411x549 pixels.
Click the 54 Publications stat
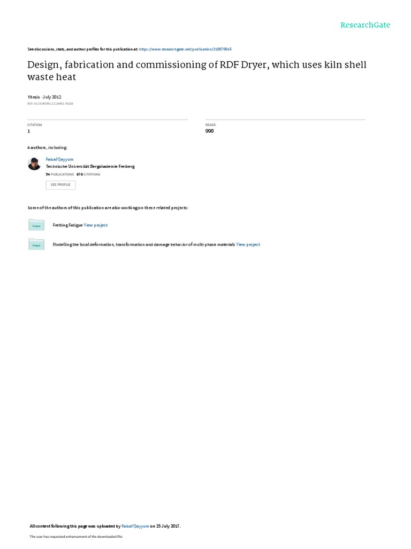[x=60, y=174]
